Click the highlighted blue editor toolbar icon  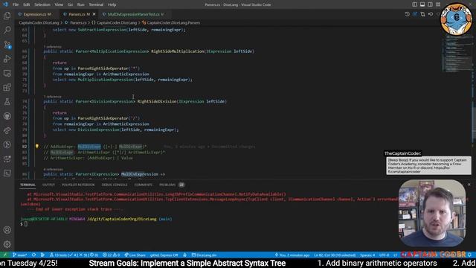[x=415, y=14]
